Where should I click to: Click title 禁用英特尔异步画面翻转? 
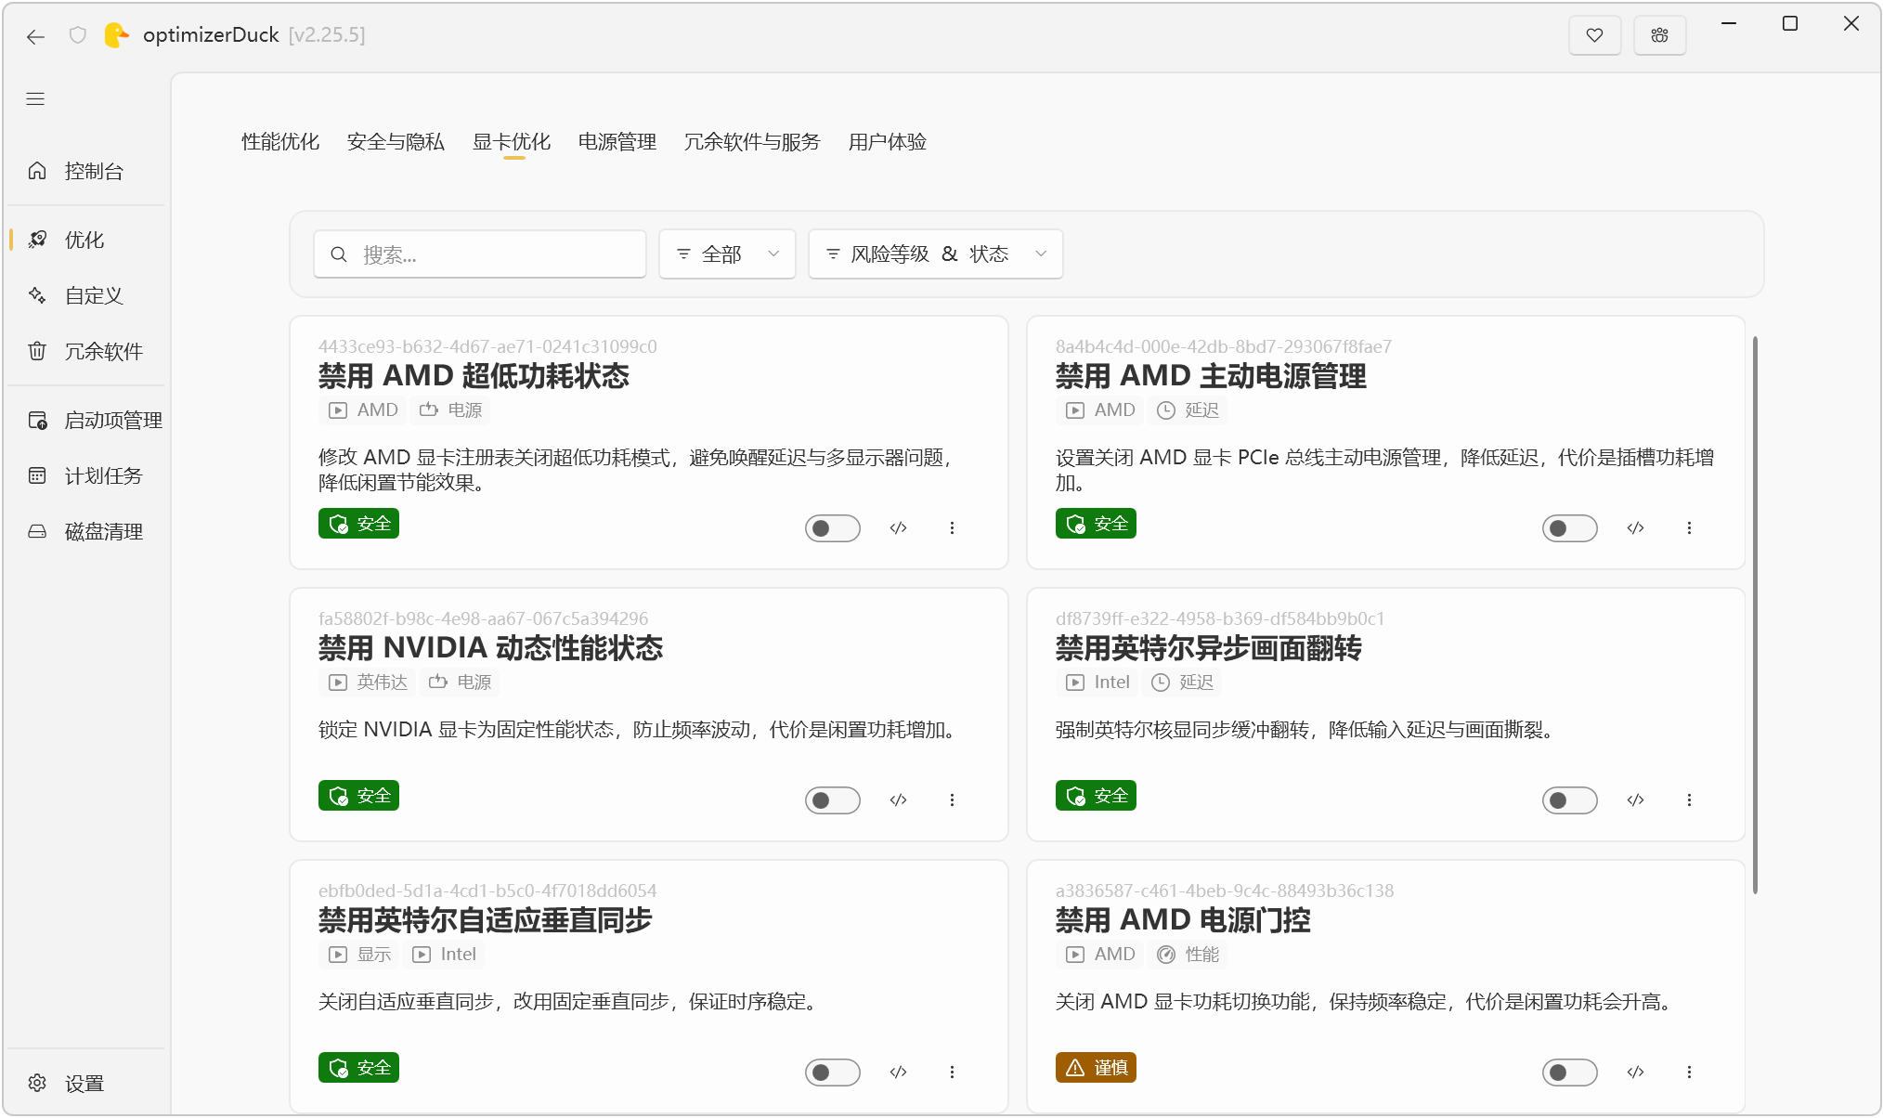pyautogui.click(x=1209, y=648)
